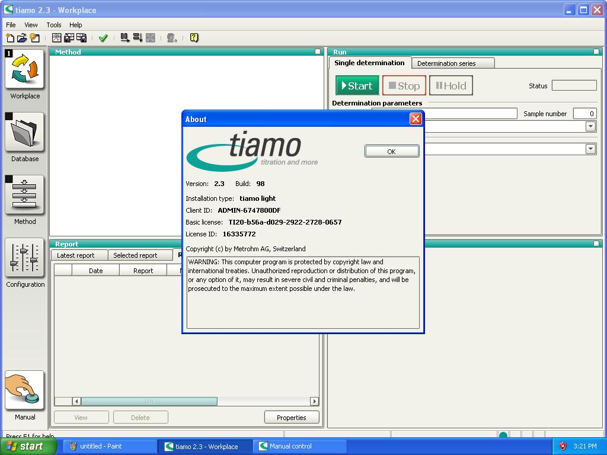Click tiamo 2.3 - Workplace taskbar button
Viewport: 607px width, 455px height.
click(205, 447)
